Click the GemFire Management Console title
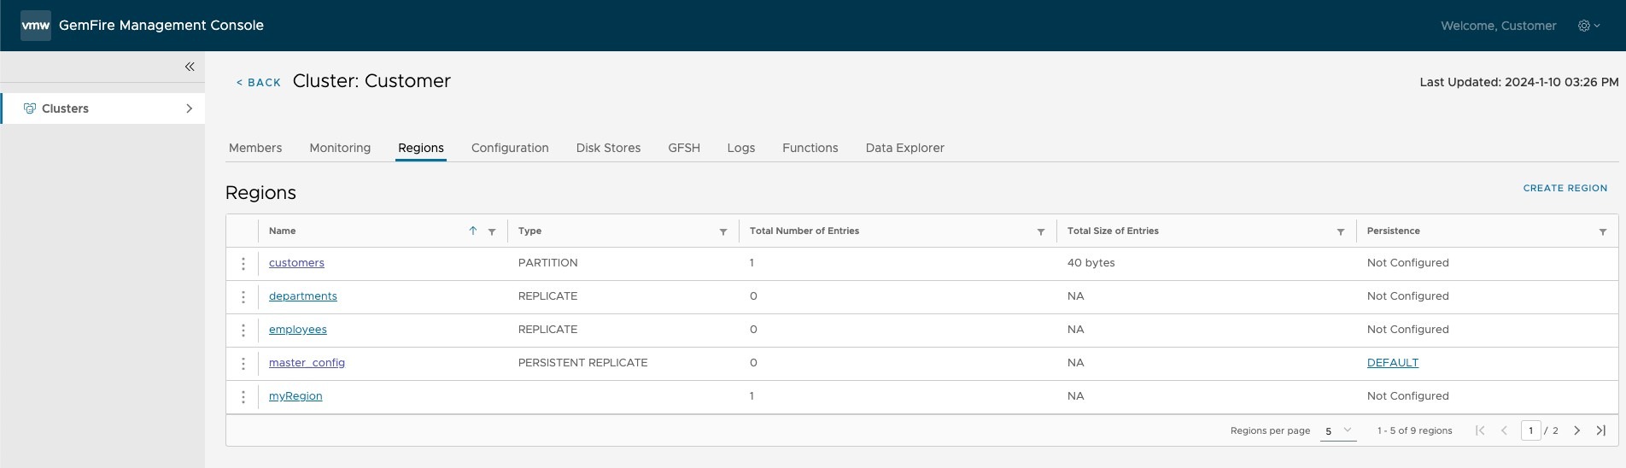The width and height of the screenshot is (1626, 468). tap(161, 26)
